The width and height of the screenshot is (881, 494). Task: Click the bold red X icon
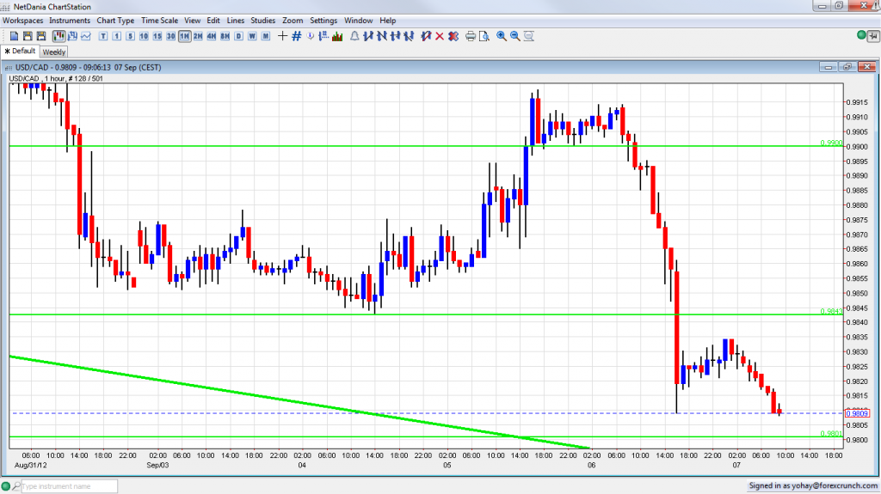(453, 36)
